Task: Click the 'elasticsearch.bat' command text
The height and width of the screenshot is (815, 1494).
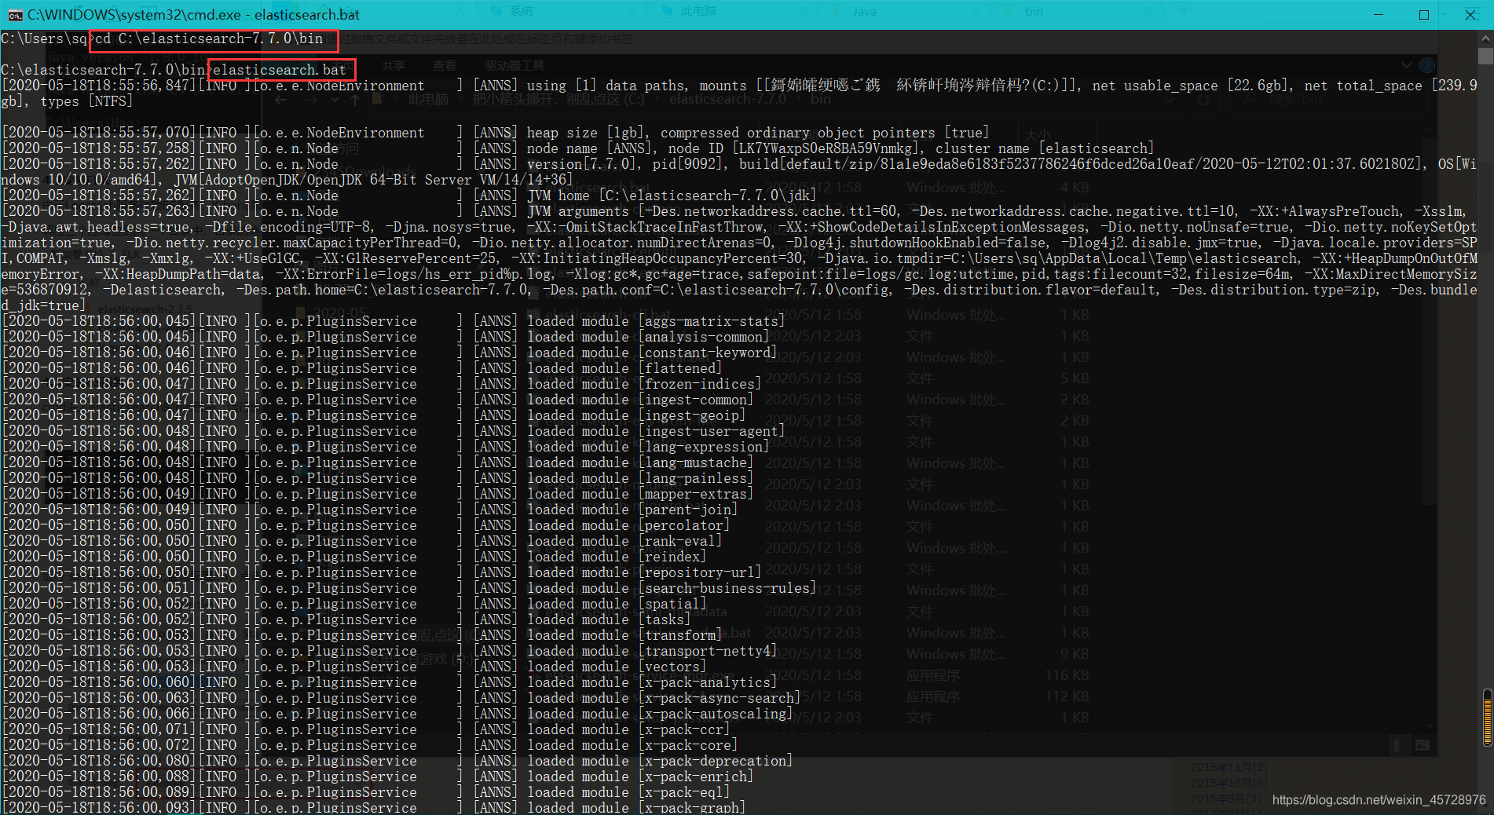Action: (280, 70)
